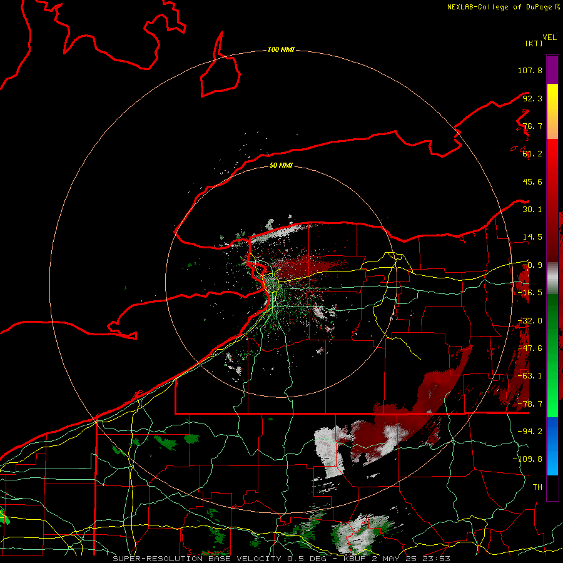Pick the blue segment of color bar
563x563 pixels.
(x=552, y=446)
